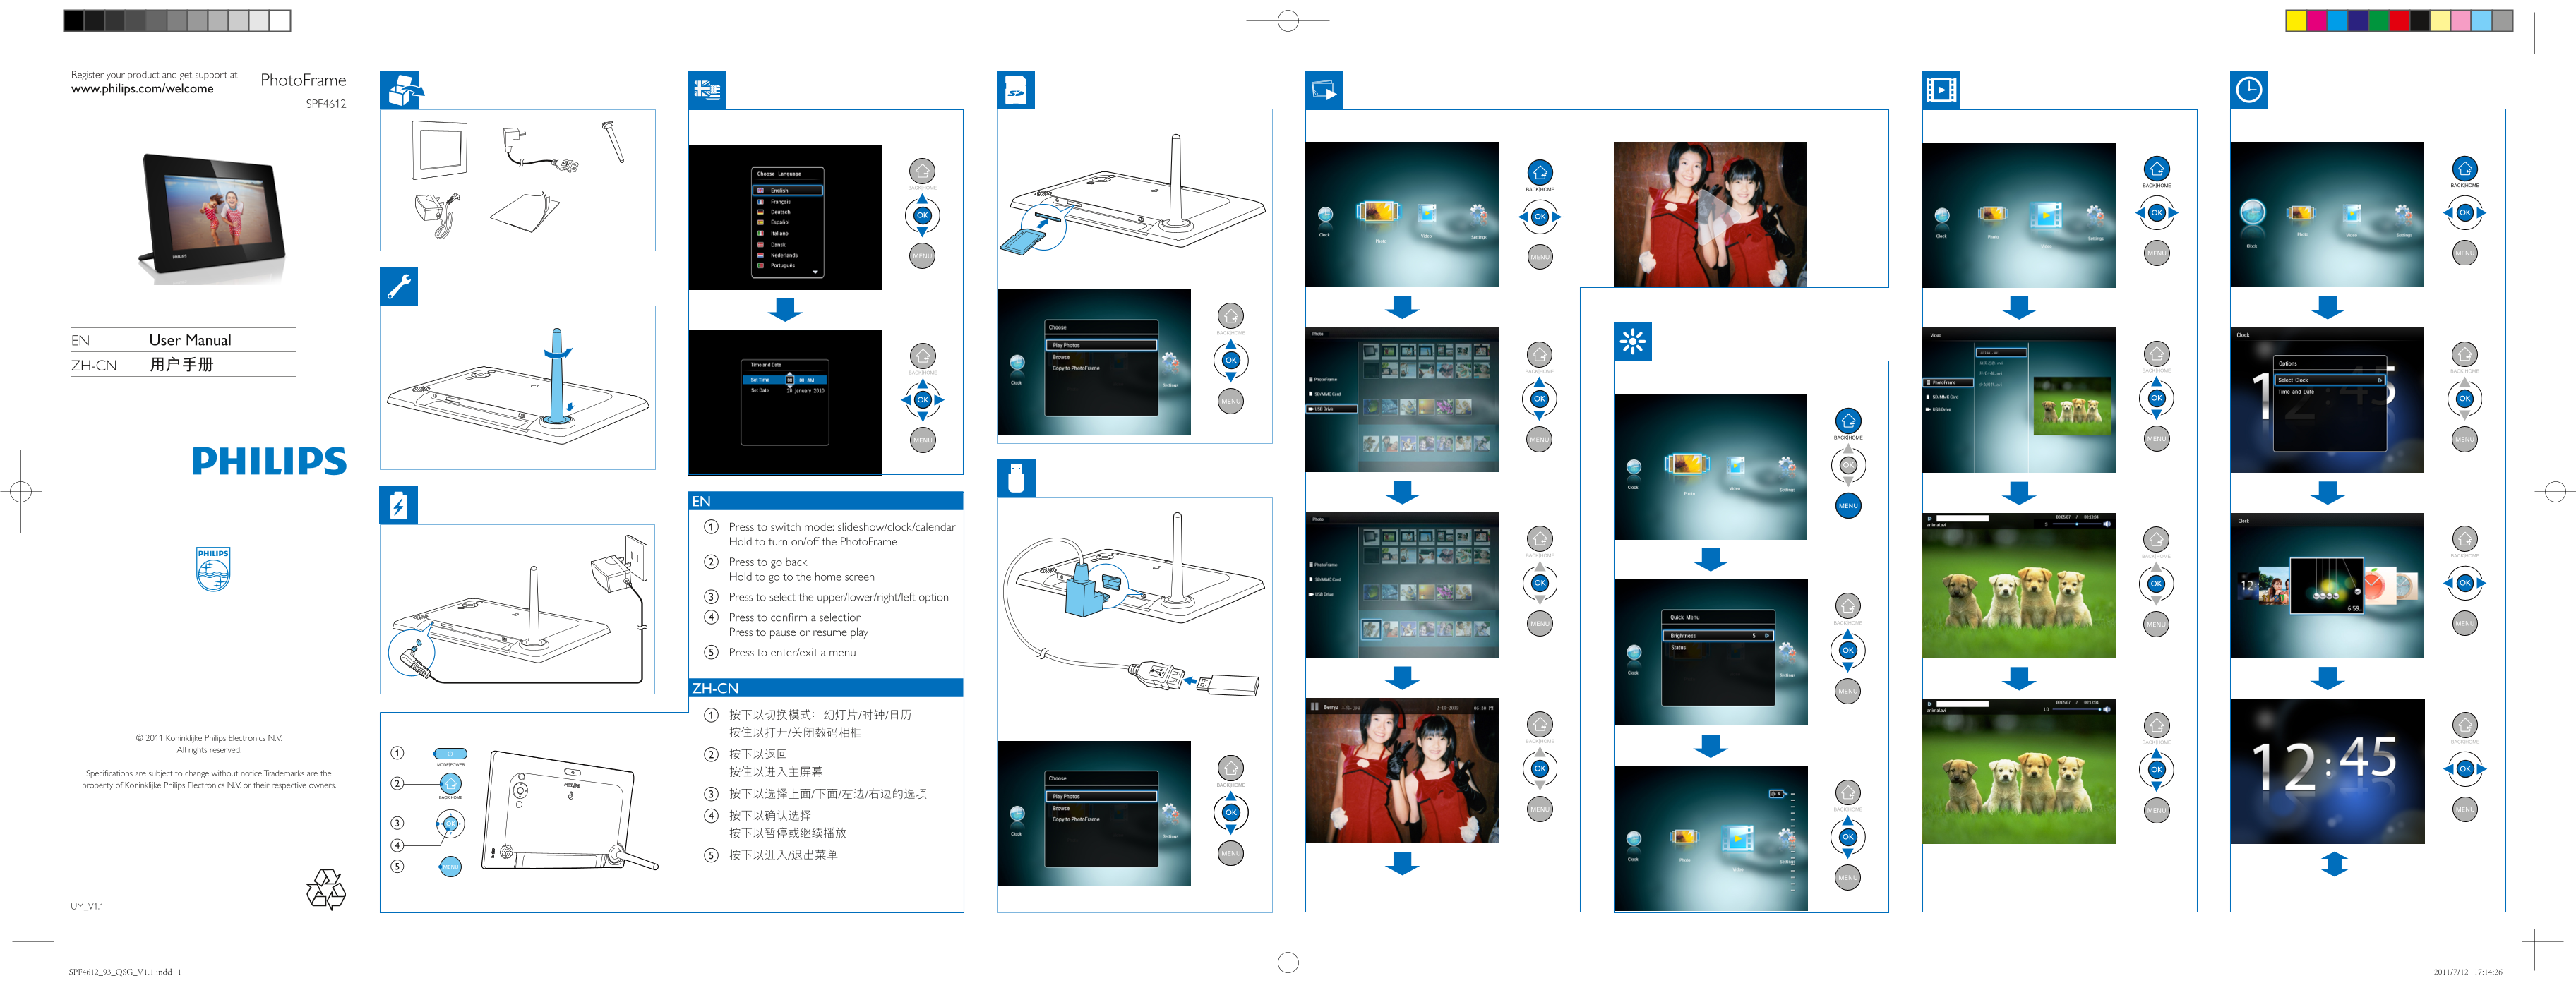Viewport: 2576px width, 983px height.
Task: Click the yellow color bar swatch
Action: (x=2296, y=21)
